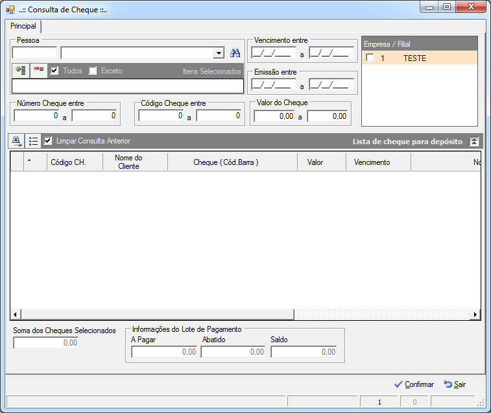The image size is (491, 413).
Task: Click the bulleted list icon in the toolbar
Action: point(33,141)
